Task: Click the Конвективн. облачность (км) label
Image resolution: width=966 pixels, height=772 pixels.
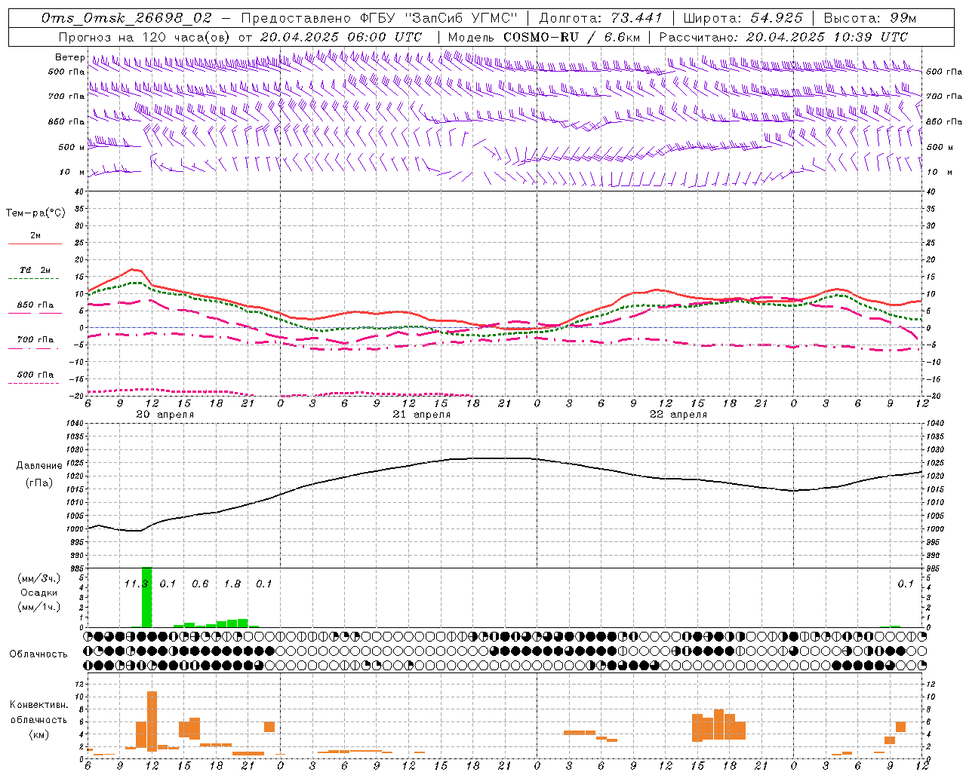Action: coord(38,719)
